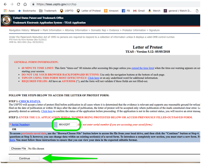Click the REQUIRED FIELDS red label

pos(35,81)
